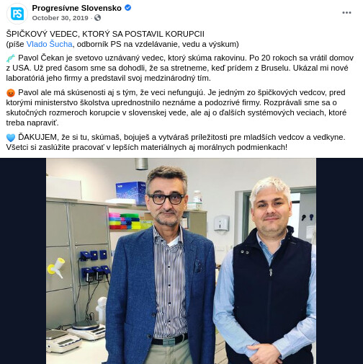Click the headline ŠPIČKOVÝ VEDEC, KTORÝ SA POSTAVIL KORUPCII
Image resolution: width=363 pixels, height=364 pixels.
[105, 34]
